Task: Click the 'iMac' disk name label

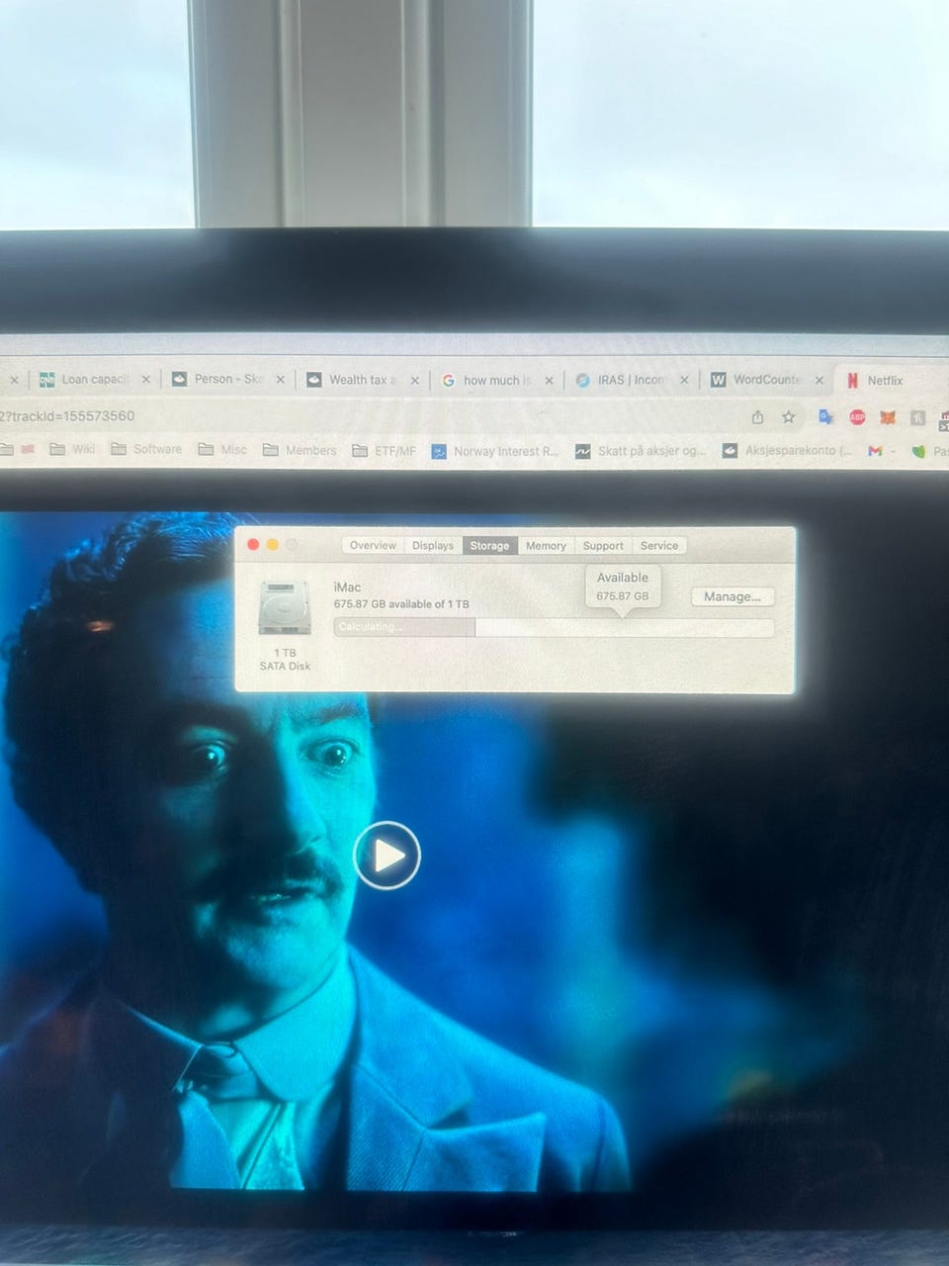Action: 347,588
